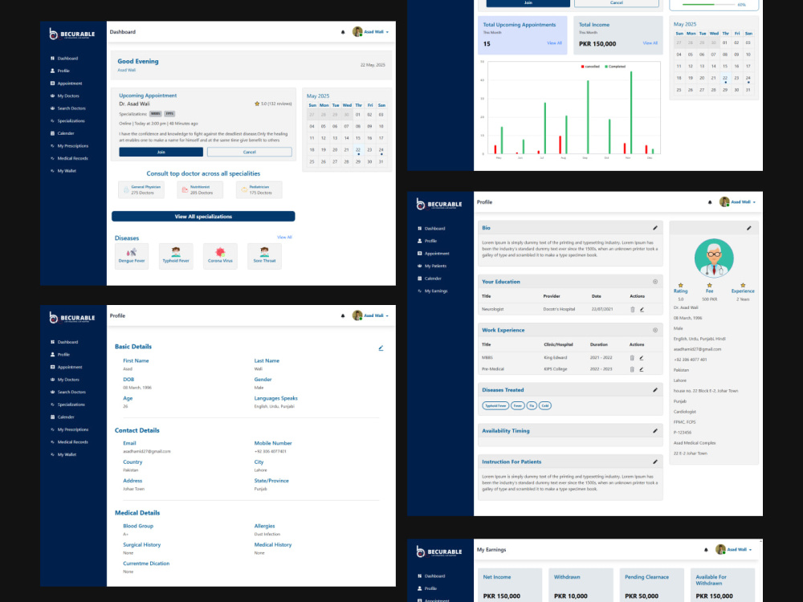Click the Typhoid Fever tag under Diseases Treated

tap(495, 406)
